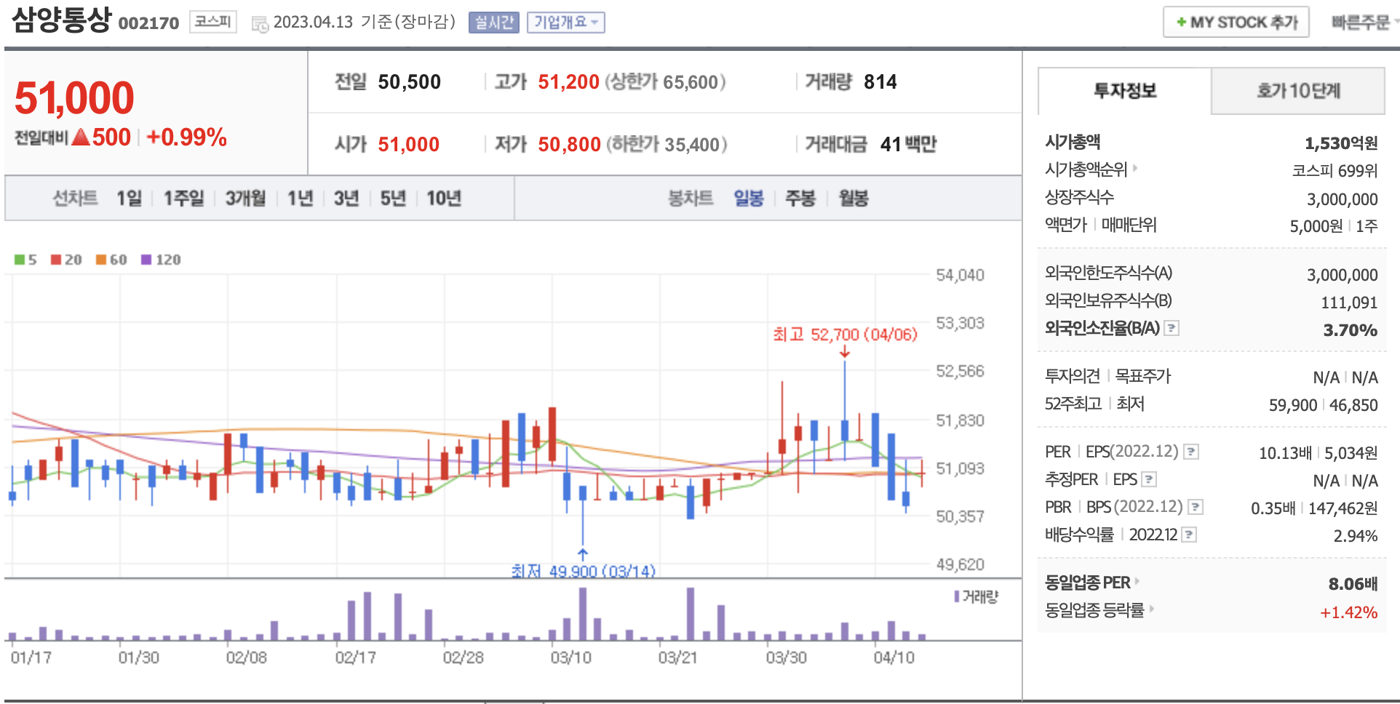Open help icon next to 배당수익률 2022.12
This screenshot has width=1400, height=704.
(x=1189, y=535)
